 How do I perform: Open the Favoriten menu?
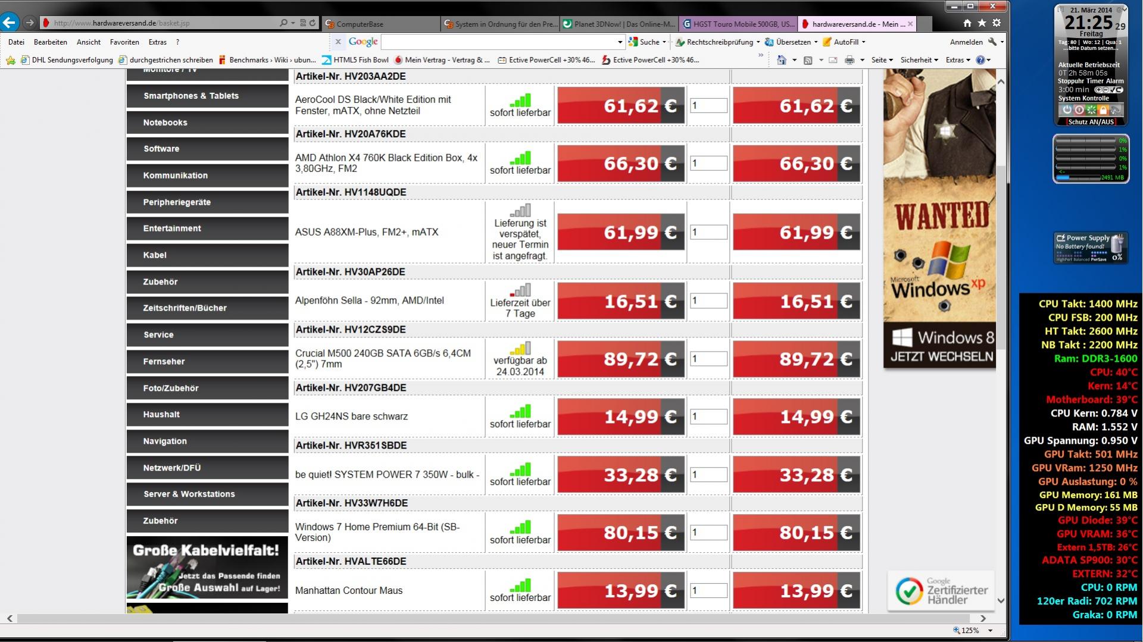[124, 42]
